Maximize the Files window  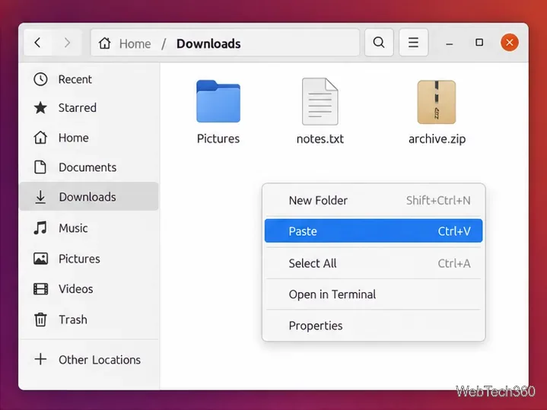tap(479, 43)
